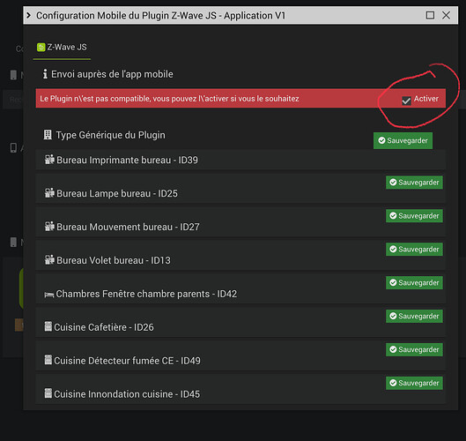Toggle the Activer checkbox in the red banner
This screenshot has height=441, width=466.
(406, 101)
